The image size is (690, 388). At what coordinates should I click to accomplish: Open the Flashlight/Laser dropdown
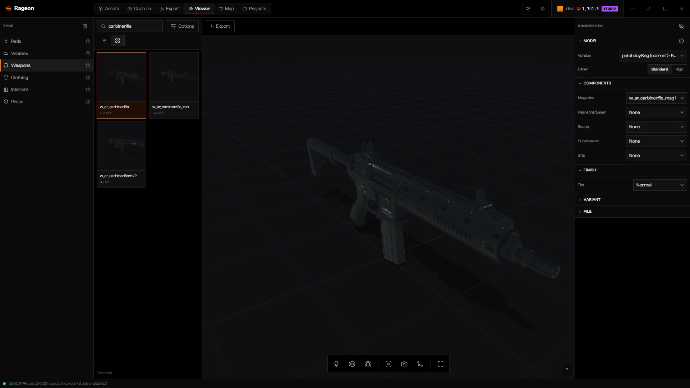(x=656, y=112)
